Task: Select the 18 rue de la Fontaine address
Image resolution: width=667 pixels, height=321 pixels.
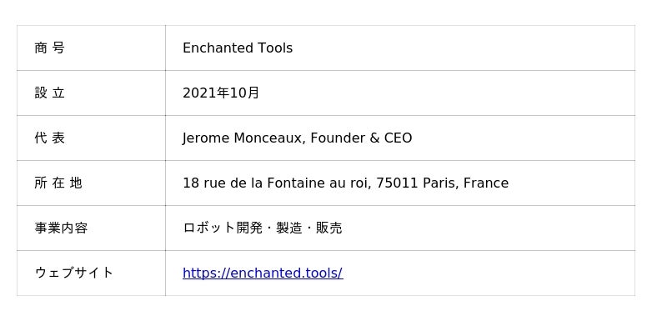Action: [345, 183]
